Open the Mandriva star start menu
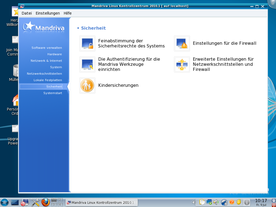This screenshot has width=276, height=207. [x=5, y=202]
